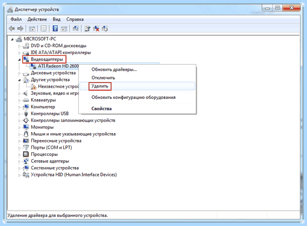Expand the Сетевые адаптеры node
This screenshot has width=307, height=226.
(x=19, y=161)
